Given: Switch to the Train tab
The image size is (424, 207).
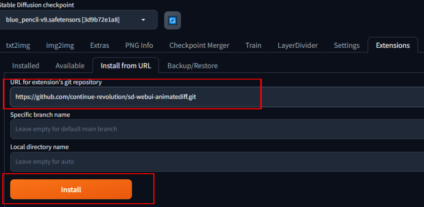Looking at the screenshot, I should [x=253, y=45].
